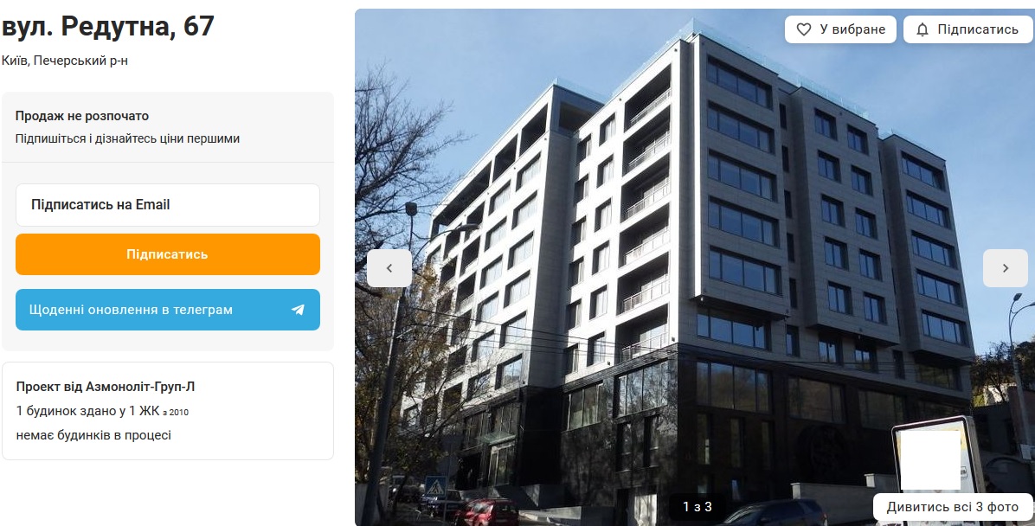Click the Telegram paper plane icon
This screenshot has height=526, width=1035.
pos(299,310)
